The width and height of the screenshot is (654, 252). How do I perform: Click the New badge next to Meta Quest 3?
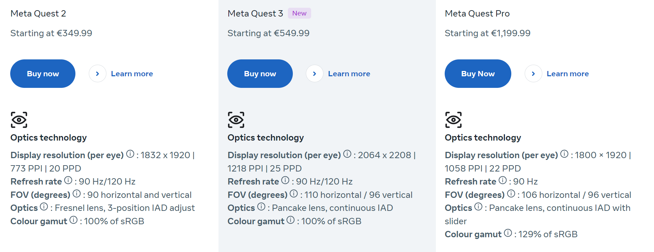click(x=299, y=13)
